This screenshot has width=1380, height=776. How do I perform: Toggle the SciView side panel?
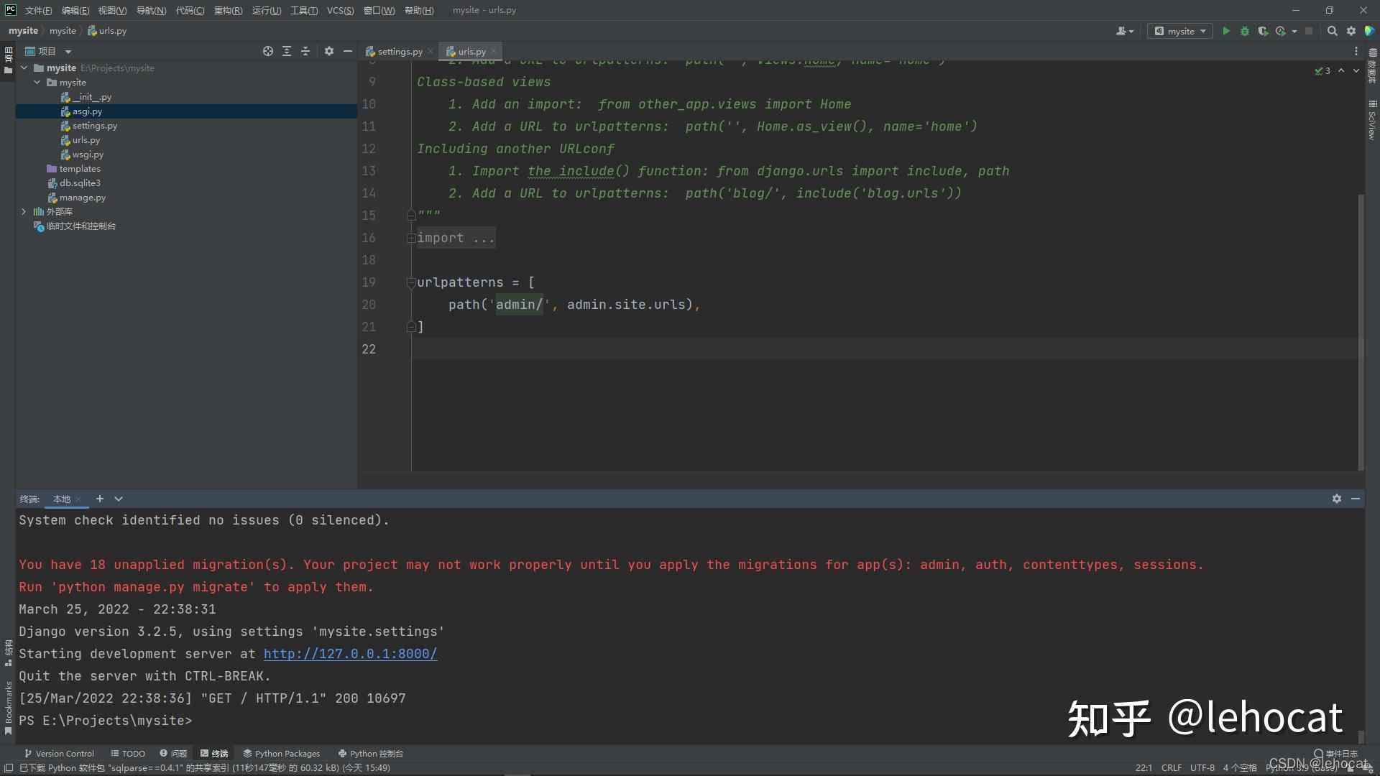point(1373,119)
